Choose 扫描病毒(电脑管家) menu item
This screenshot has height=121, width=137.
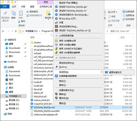tap(79, 76)
